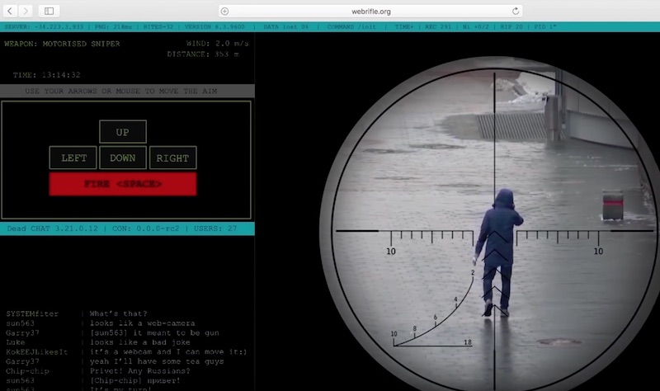Click the arrows or mouse instruction bar

tap(127, 91)
